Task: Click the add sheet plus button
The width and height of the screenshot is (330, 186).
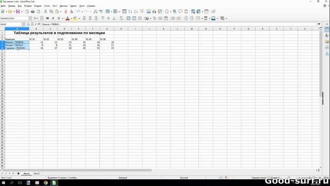Action: [x=19, y=174]
